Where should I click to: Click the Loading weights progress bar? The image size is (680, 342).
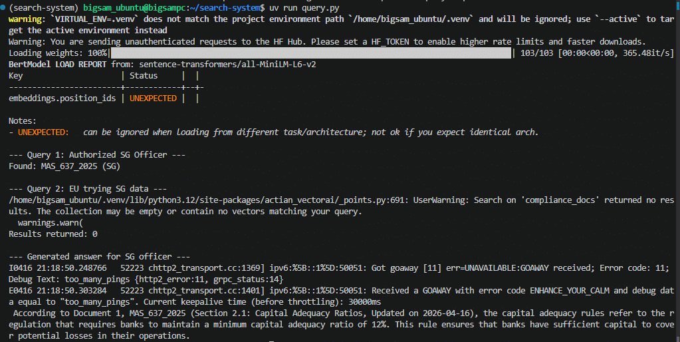[x=311, y=53]
